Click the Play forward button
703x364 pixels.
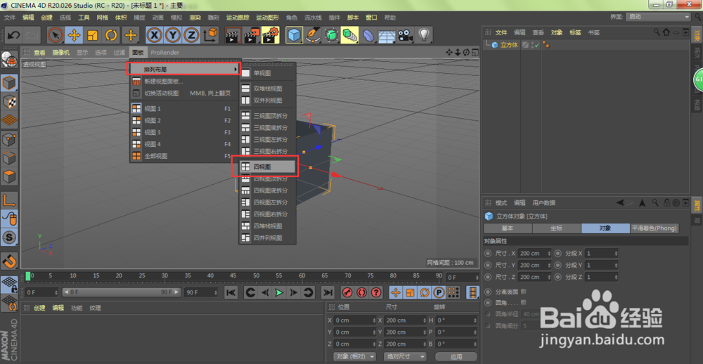click(x=279, y=293)
